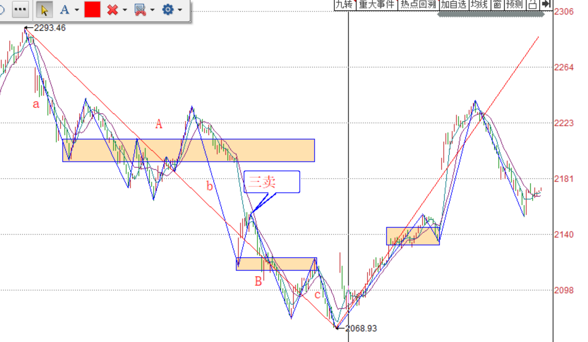Click the 加自选 button
This screenshot has height=342, width=588.
tap(453, 5)
